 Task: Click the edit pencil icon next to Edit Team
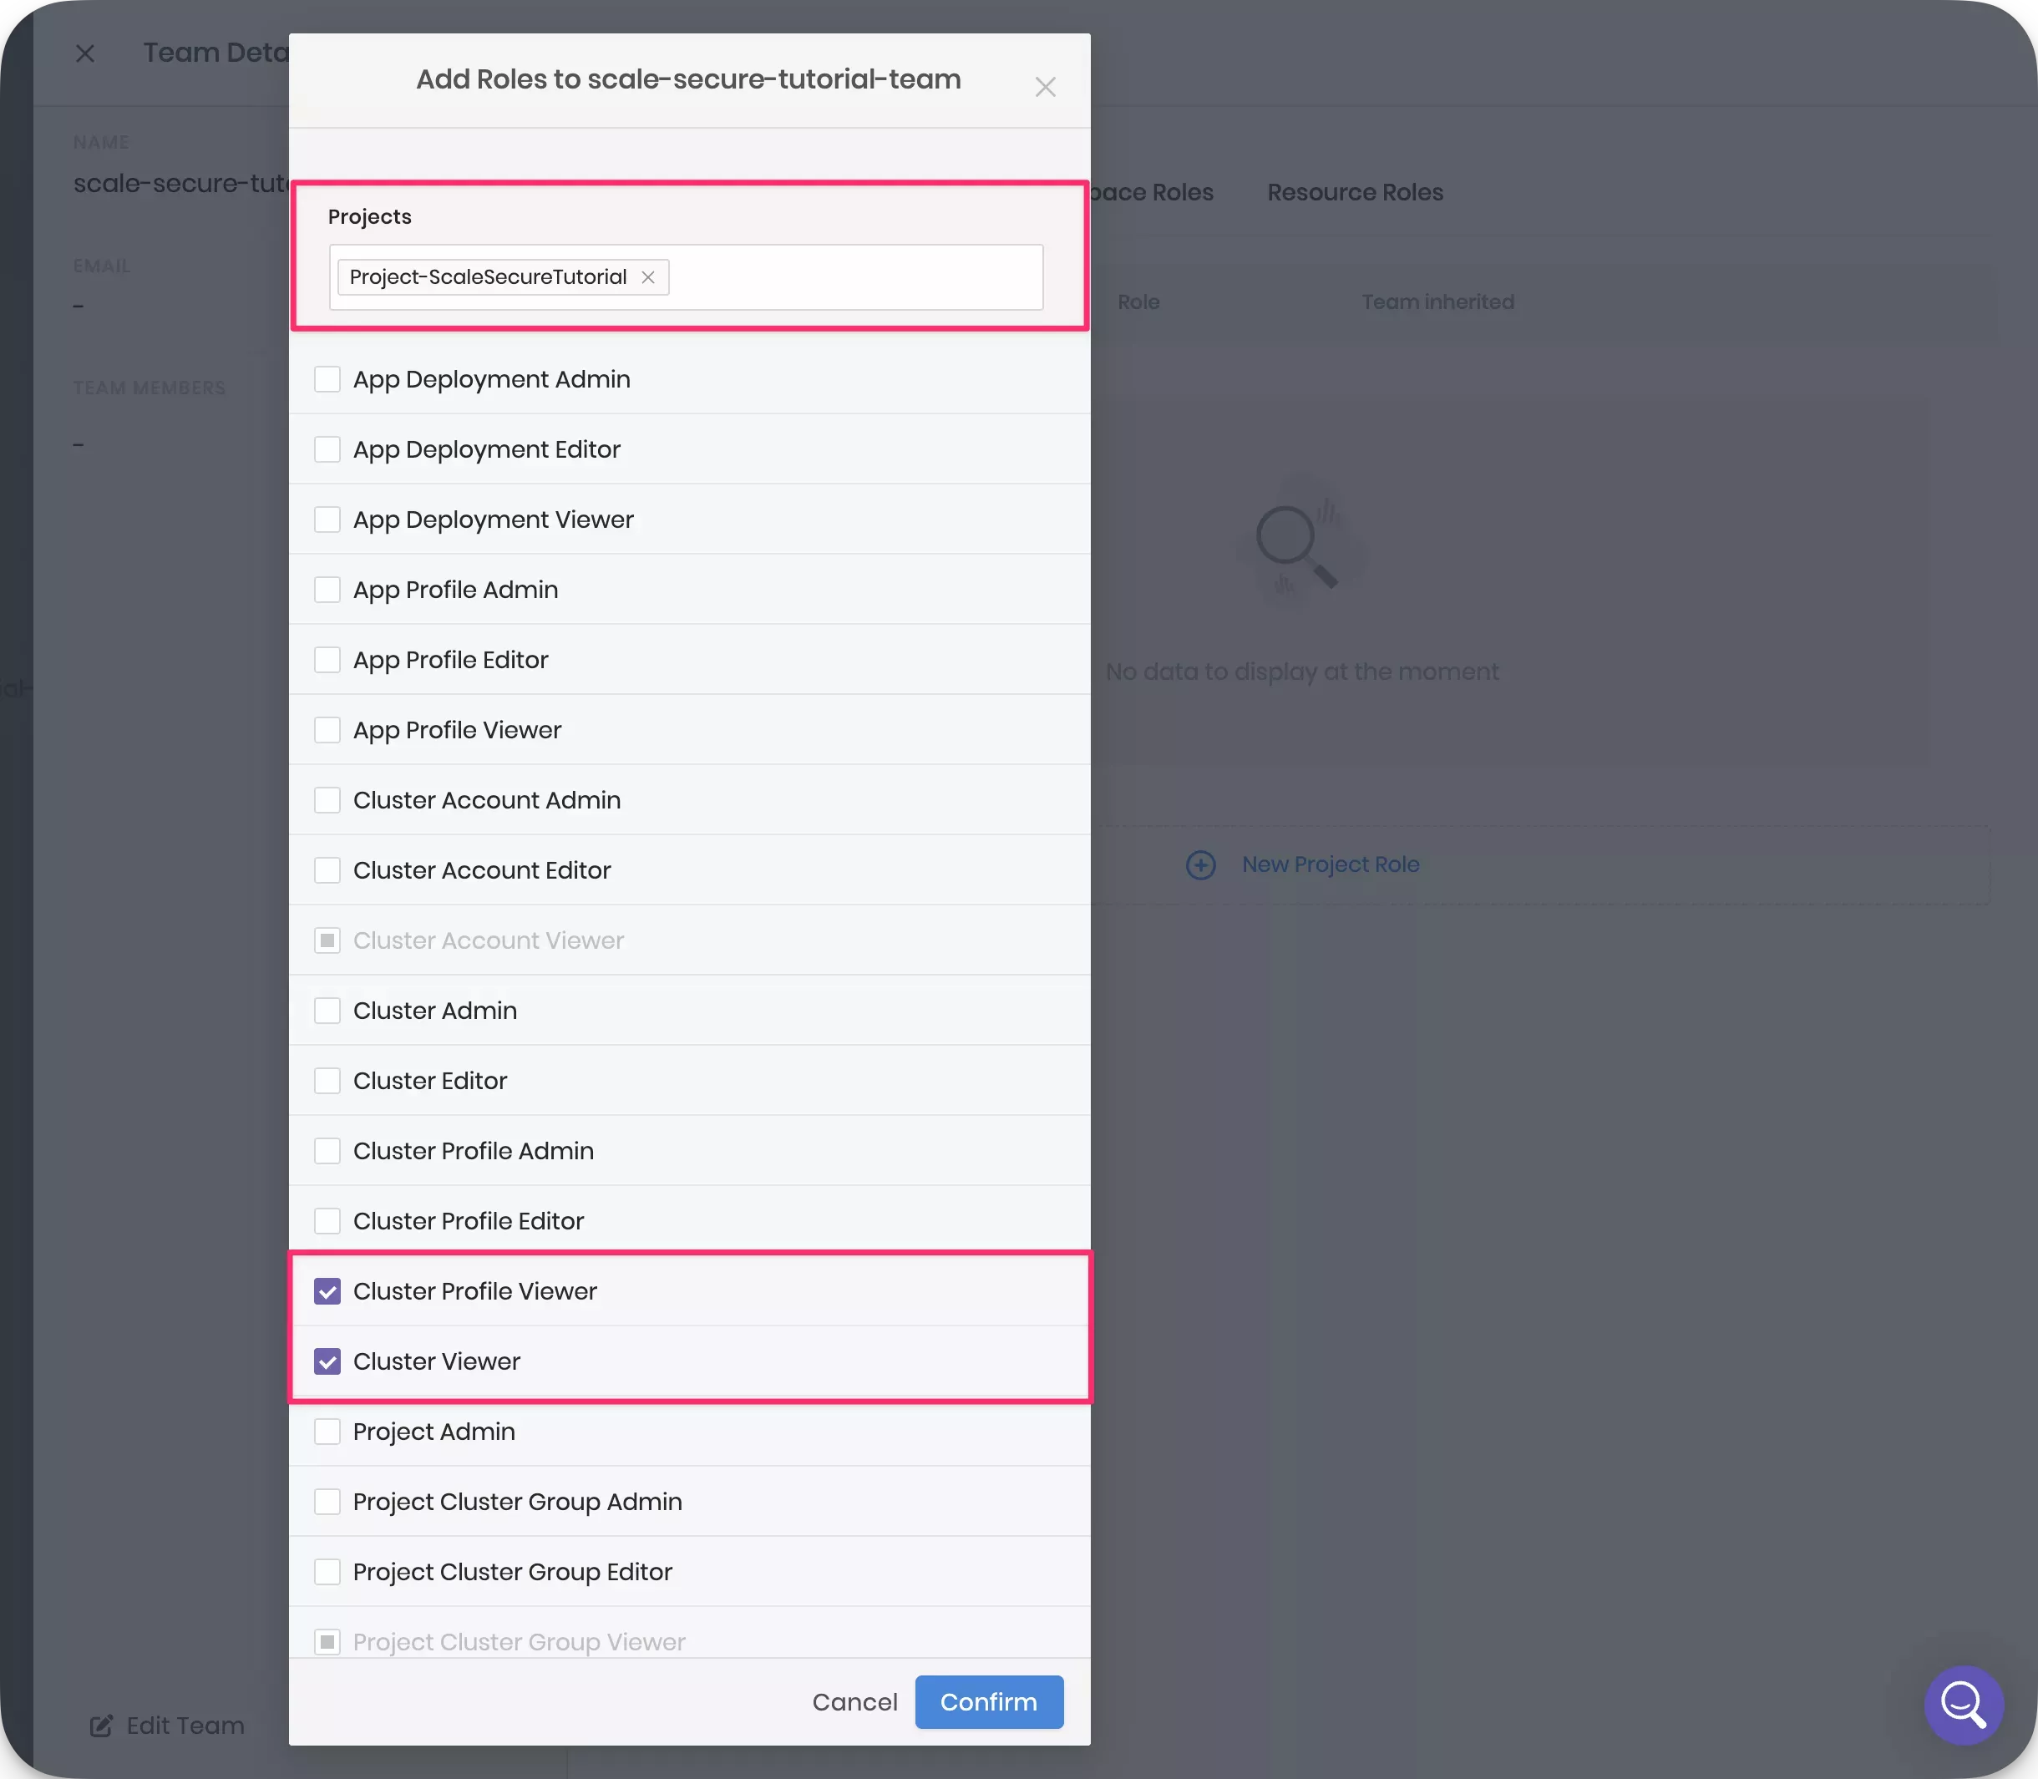[100, 1726]
